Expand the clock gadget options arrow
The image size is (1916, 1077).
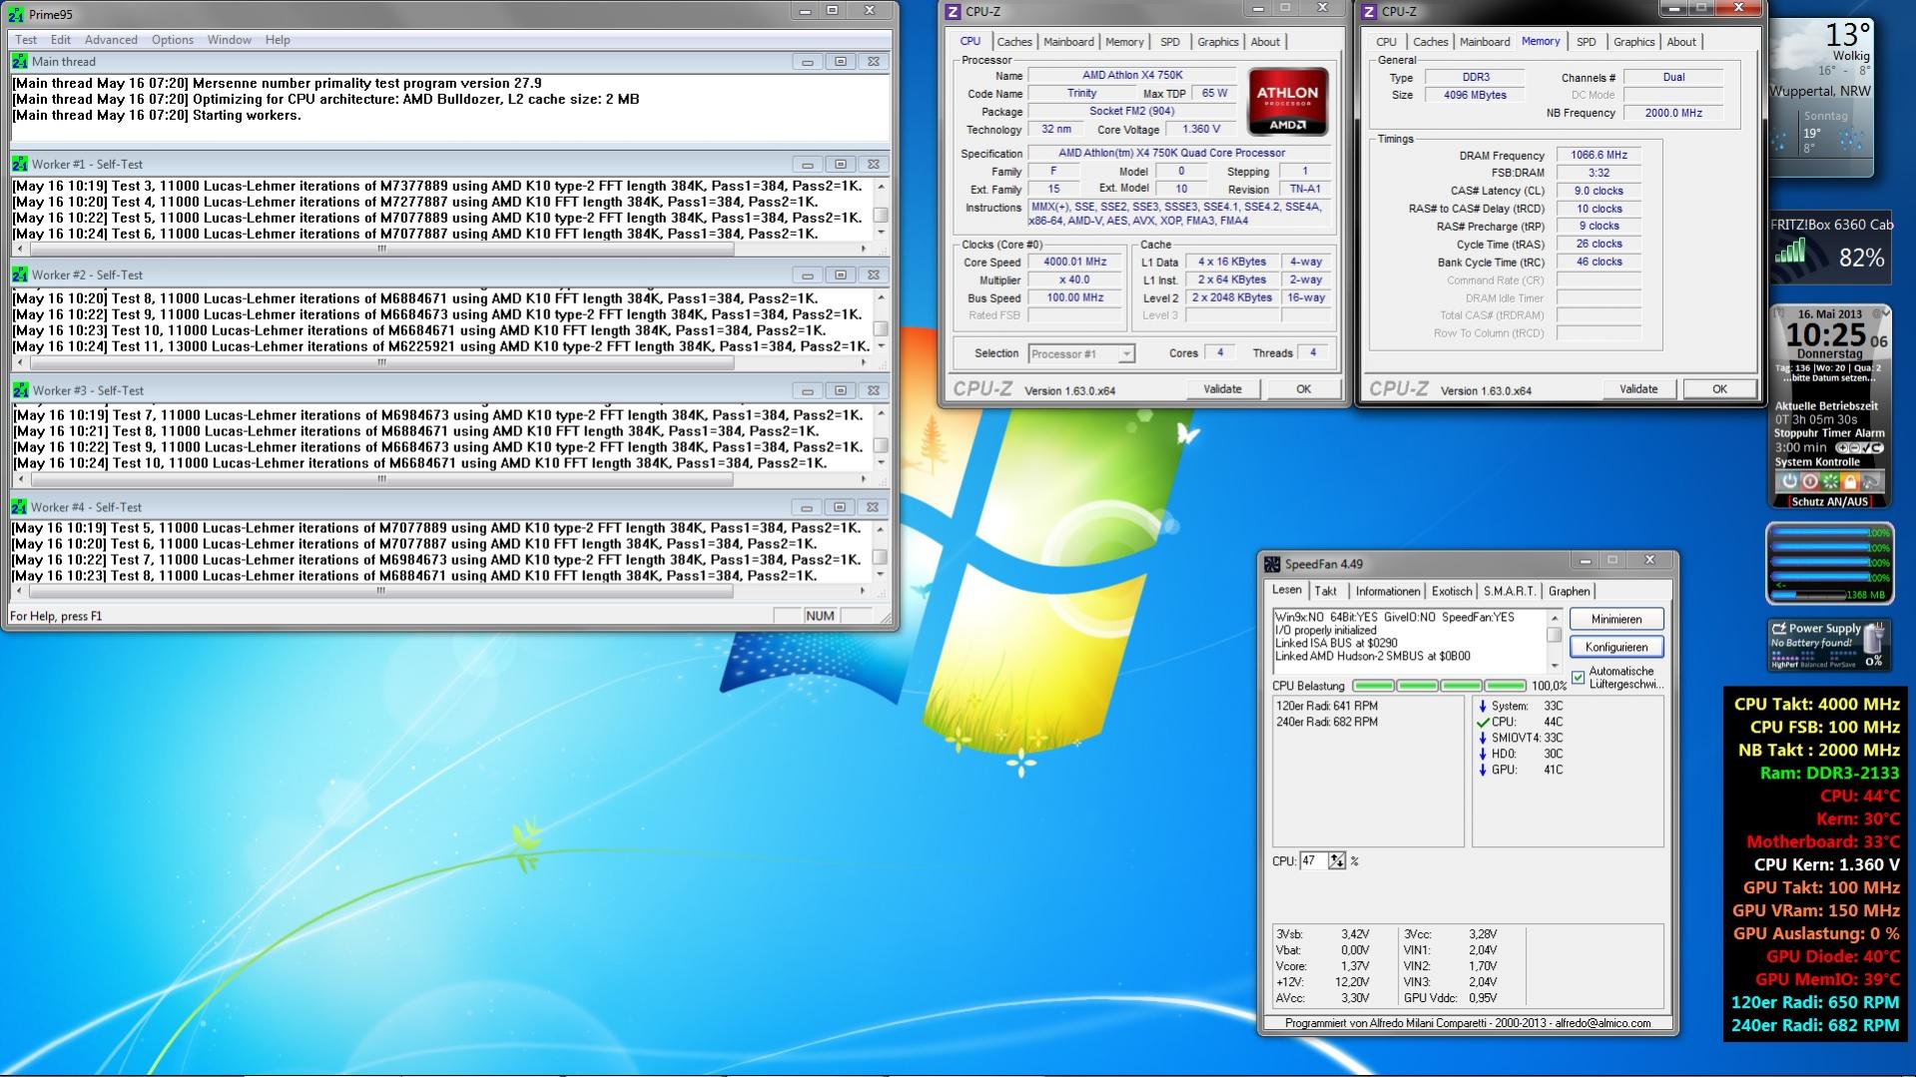[1884, 313]
